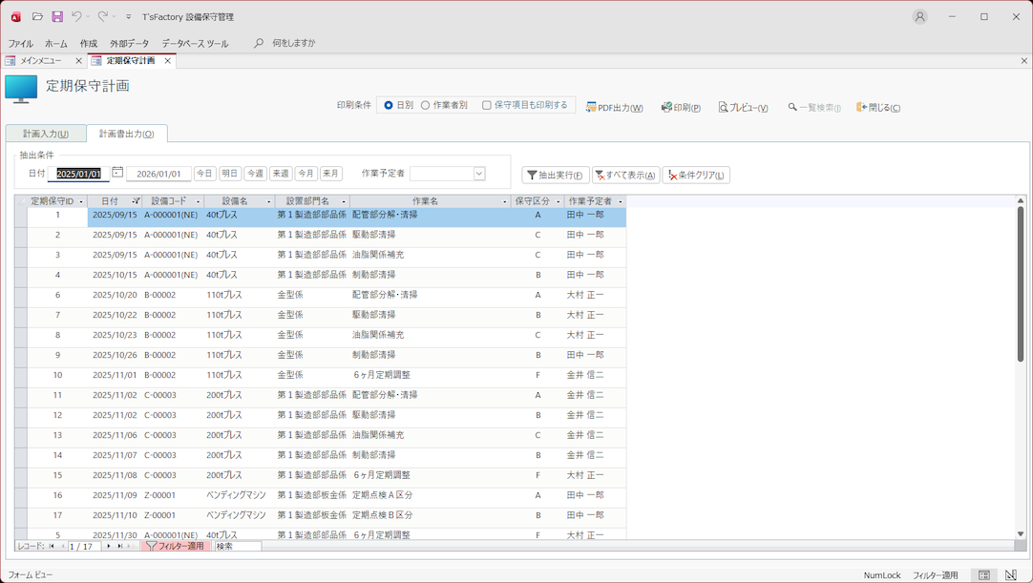Screen dimensions: 1033x583
Task: Select the 日別 radio option
Action: tap(389, 105)
